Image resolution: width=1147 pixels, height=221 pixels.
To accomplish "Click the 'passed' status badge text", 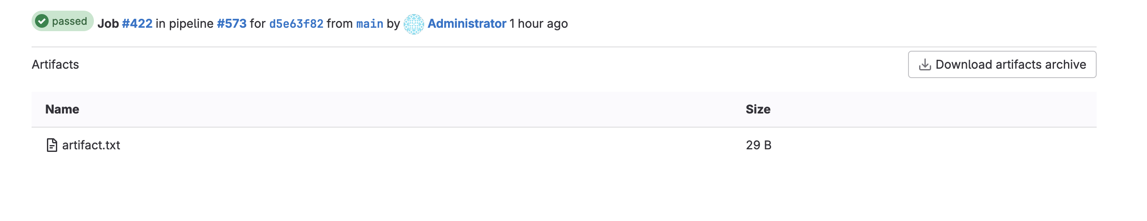I will coord(70,21).
